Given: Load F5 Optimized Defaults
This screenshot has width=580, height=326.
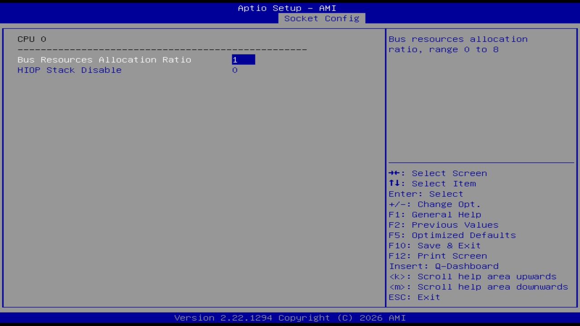Looking at the screenshot, I should point(452,235).
